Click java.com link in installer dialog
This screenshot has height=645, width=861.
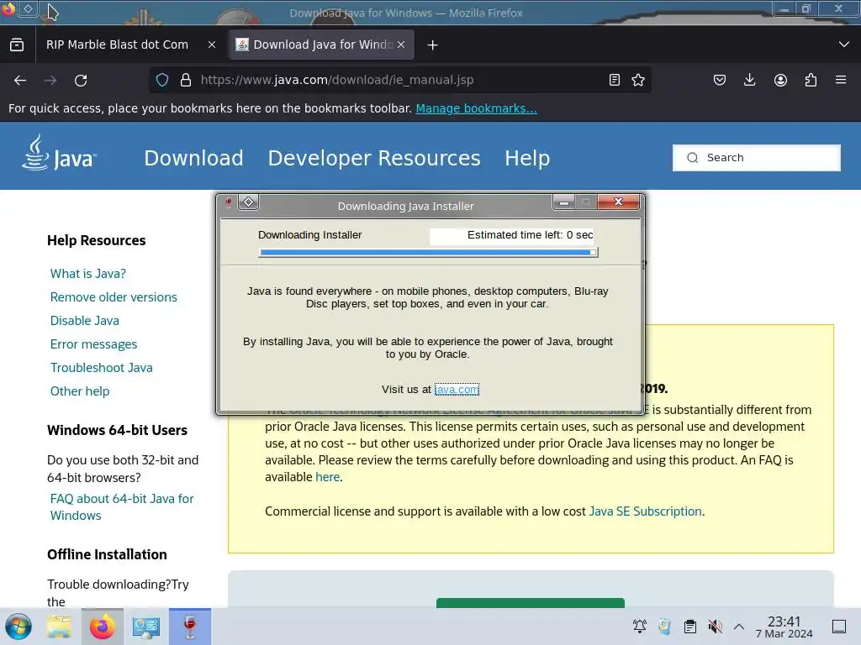coord(457,390)
